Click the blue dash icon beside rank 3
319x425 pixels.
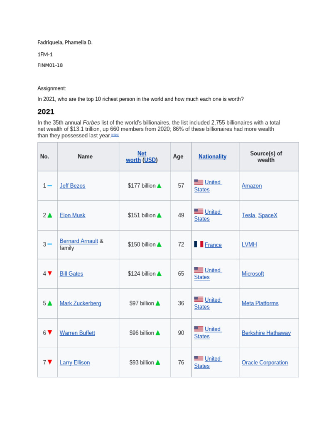(50, 244)
